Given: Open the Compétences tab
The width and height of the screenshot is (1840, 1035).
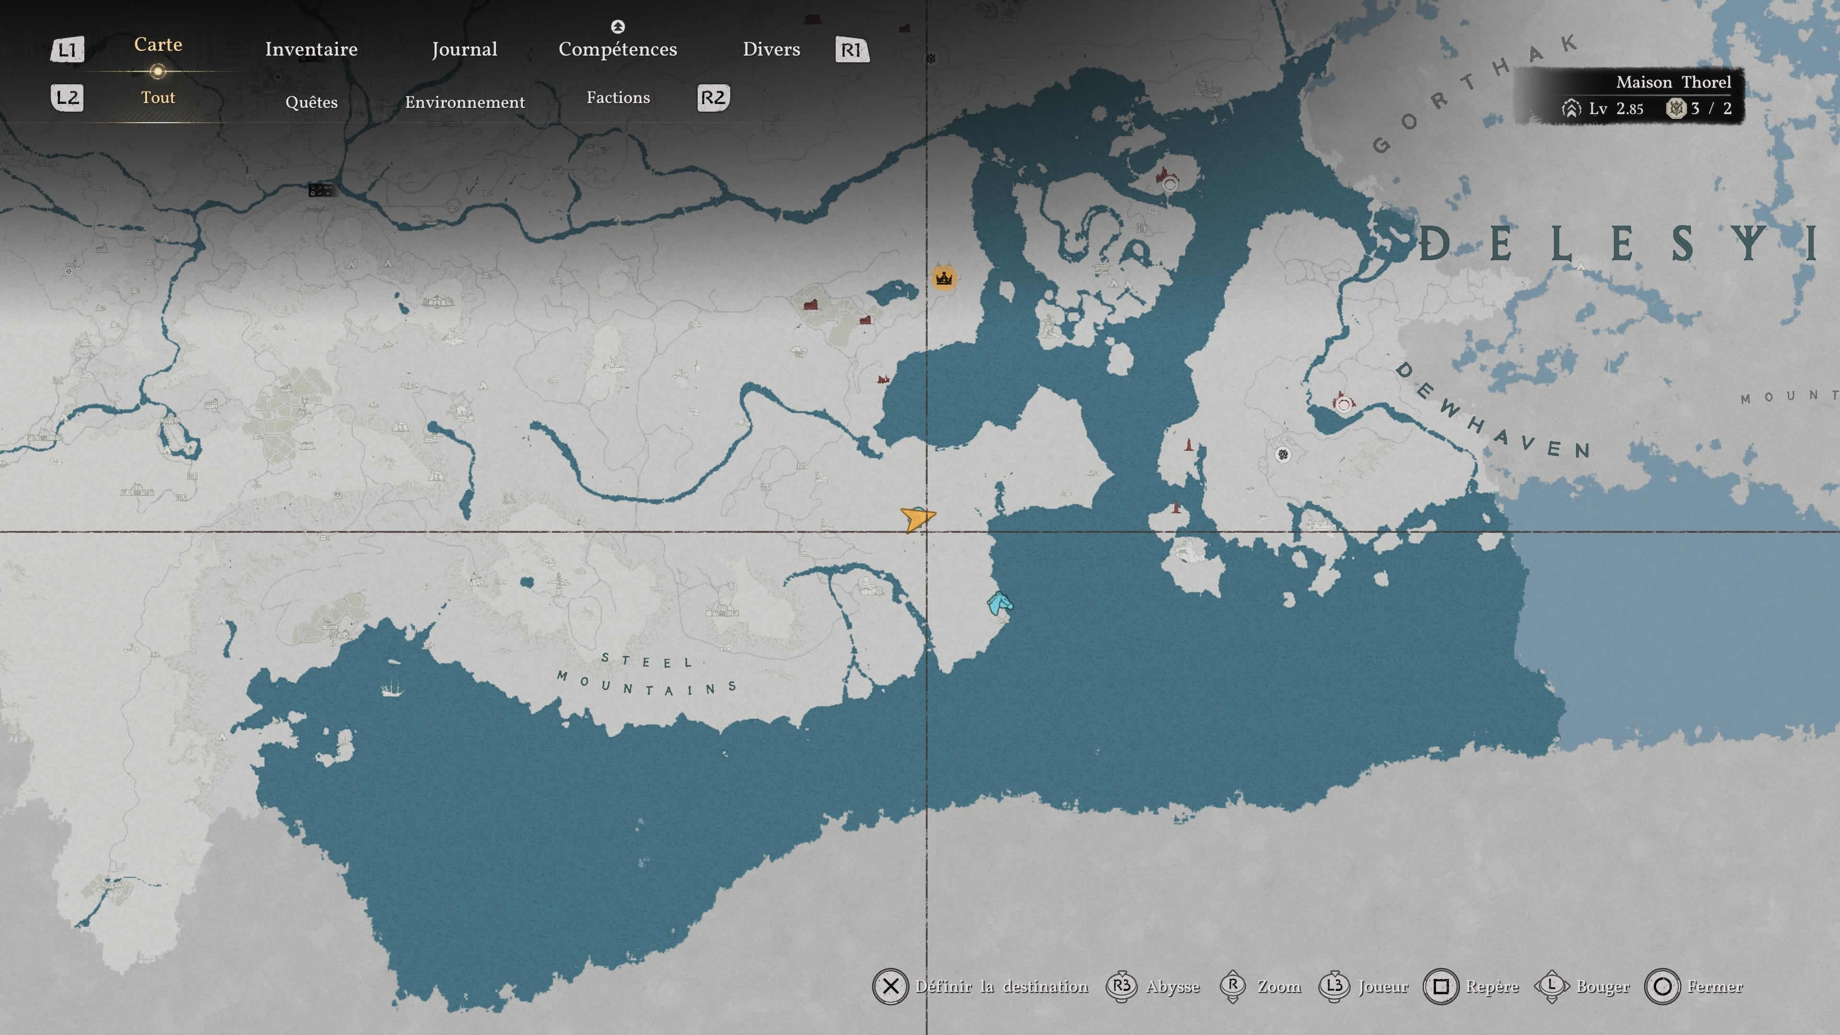Looking at the screenshot, I should (618, 49).
